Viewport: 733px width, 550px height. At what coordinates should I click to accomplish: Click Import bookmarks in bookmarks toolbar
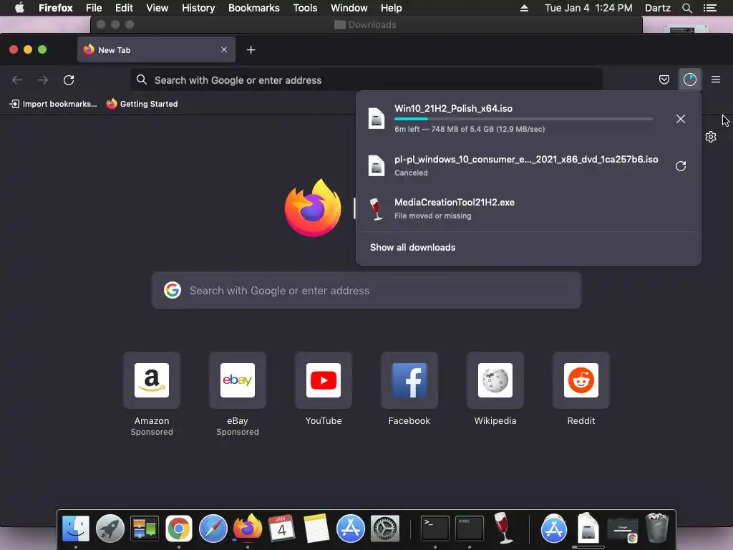tap(53, 104)
